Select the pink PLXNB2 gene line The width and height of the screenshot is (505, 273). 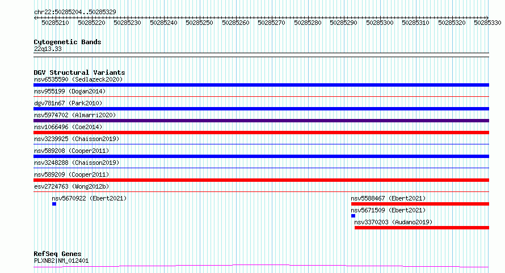(261, 266)
